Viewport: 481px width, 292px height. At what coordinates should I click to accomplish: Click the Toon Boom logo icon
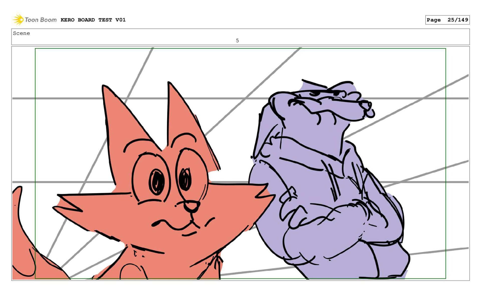tap(18, 20)
